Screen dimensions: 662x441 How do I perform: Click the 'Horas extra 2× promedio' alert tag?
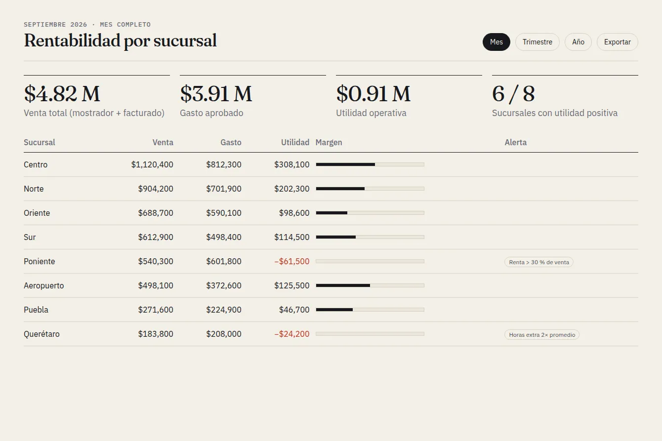(542, 335)
